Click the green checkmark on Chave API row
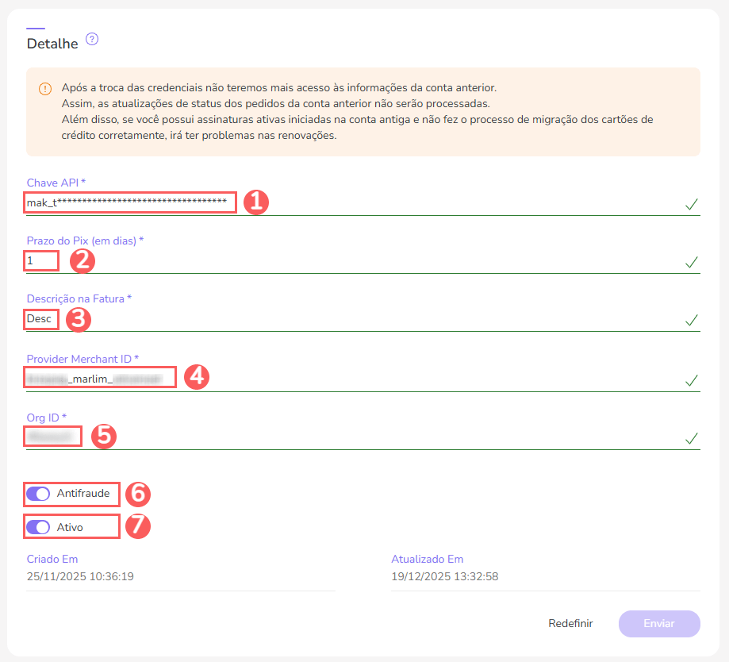 click(691, 205)
